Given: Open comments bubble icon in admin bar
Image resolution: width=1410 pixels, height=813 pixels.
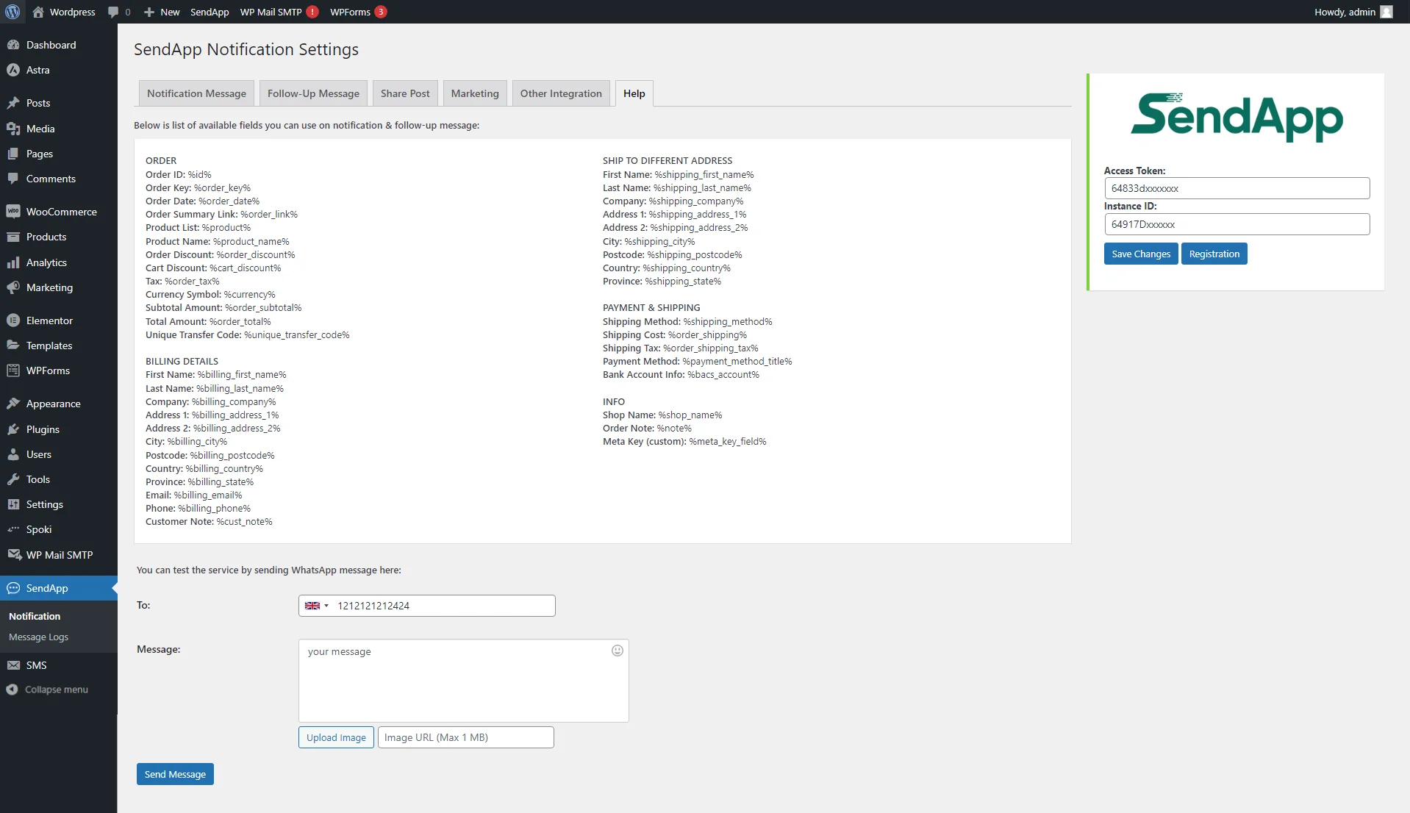Looking at the screenshot, I should (112, 12).
